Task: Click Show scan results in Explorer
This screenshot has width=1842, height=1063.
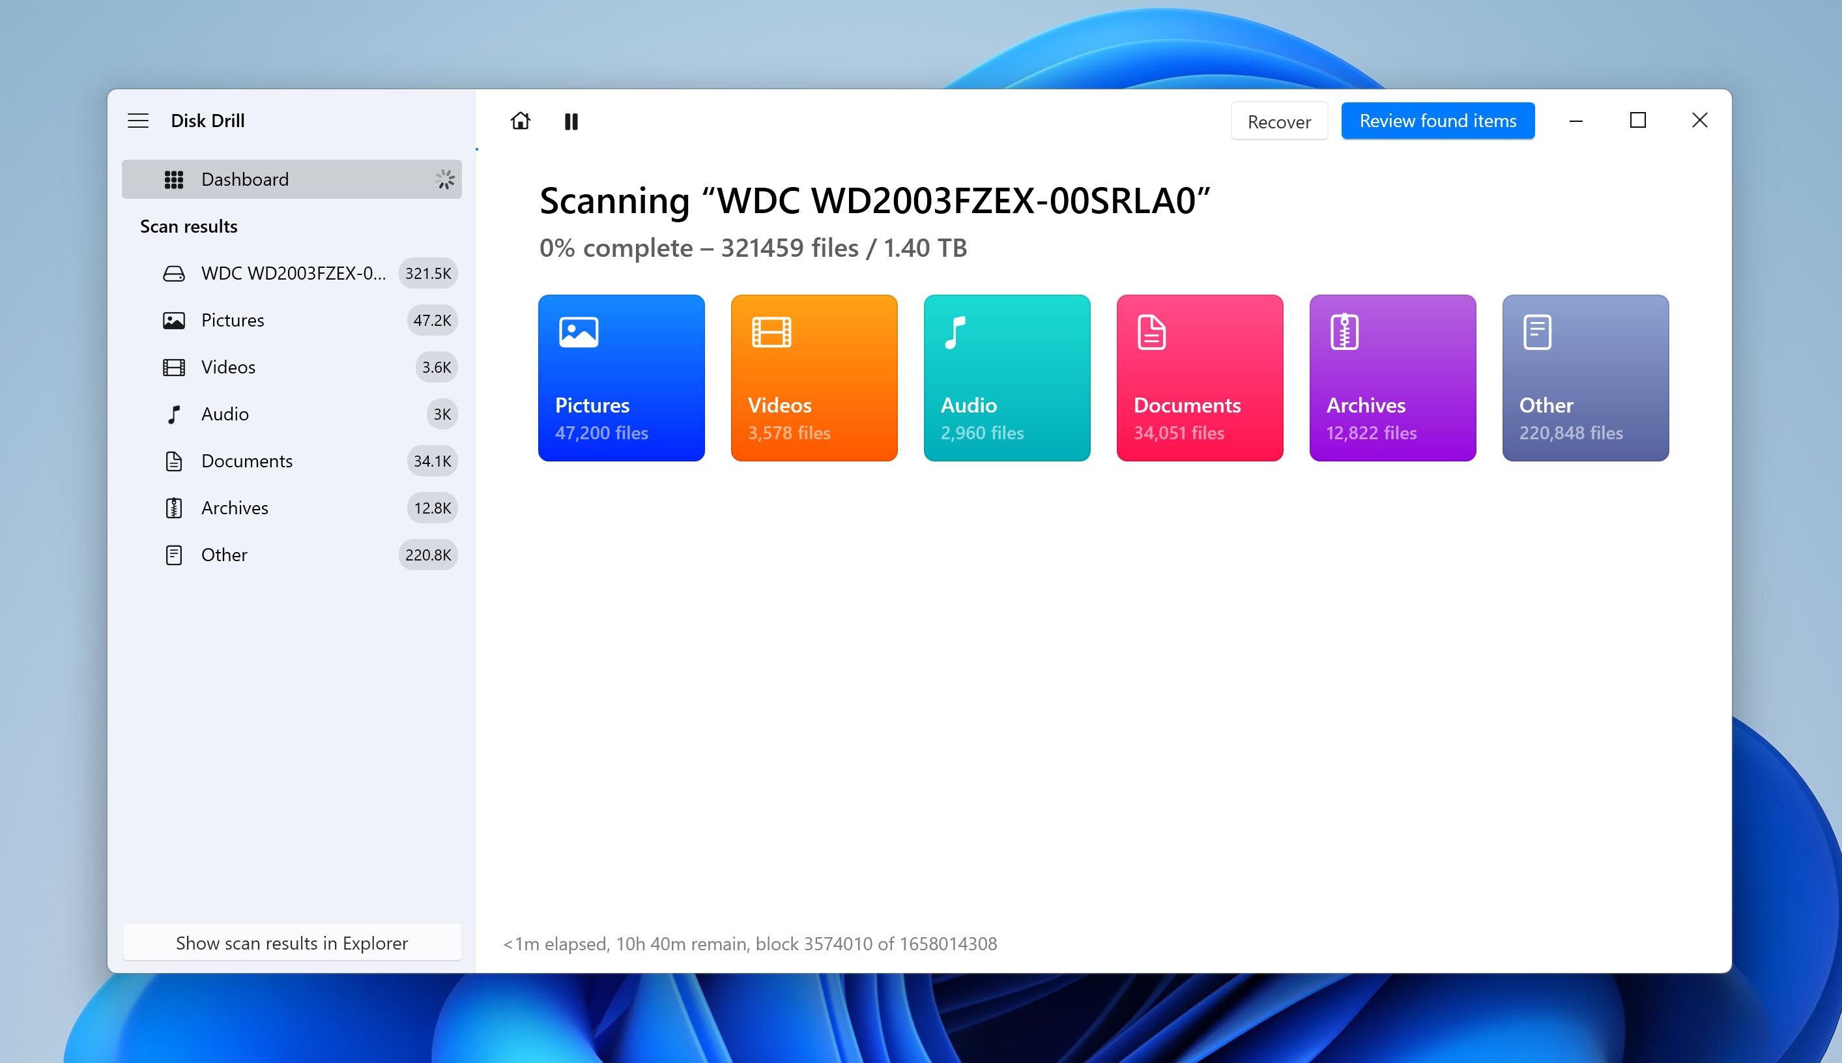Action: pos(293,943)
